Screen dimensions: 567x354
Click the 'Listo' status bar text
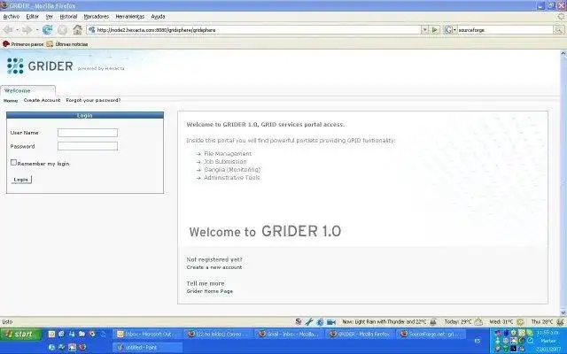point(7,321)
